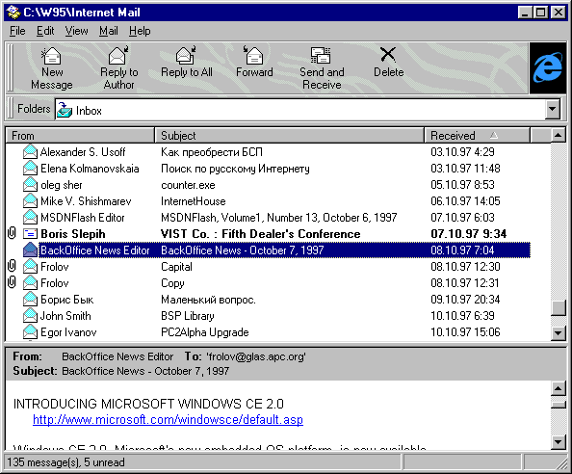Click status bar message count text
572x474 pixels.
(65, 462)
